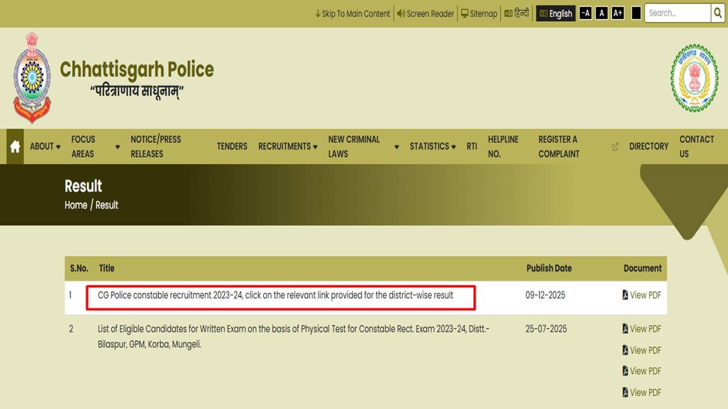Increase font size with A+ button
This screenshot has width=728, height=409.
click(x=618, y=13)
